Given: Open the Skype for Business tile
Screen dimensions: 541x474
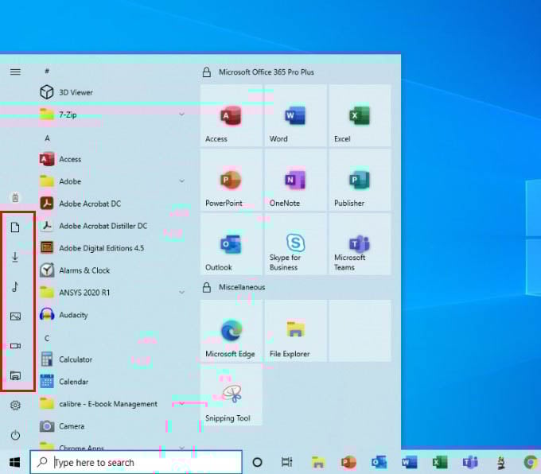Looking at the screenshot, I should [x=296, y=244].
